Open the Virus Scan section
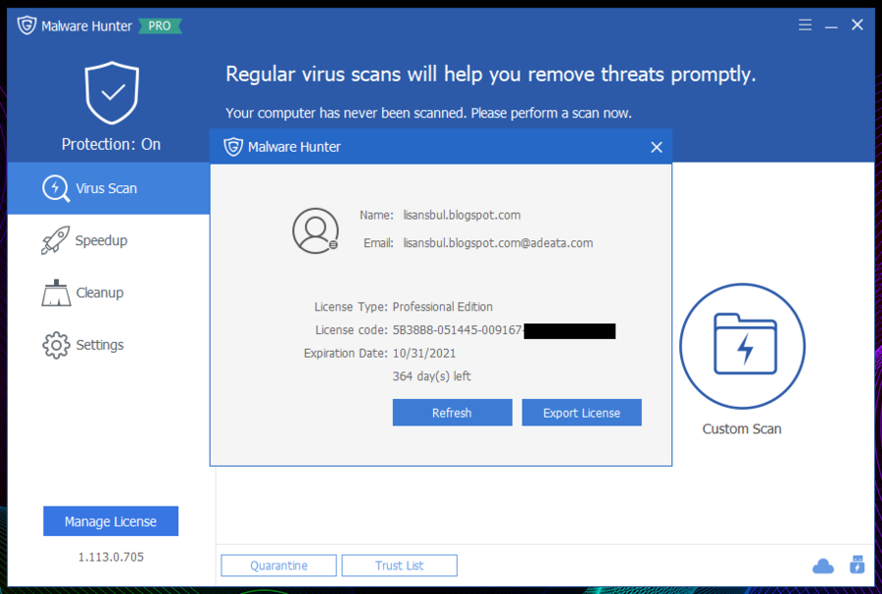The width and height of the screenshot is (882, 594). point(109,188)
